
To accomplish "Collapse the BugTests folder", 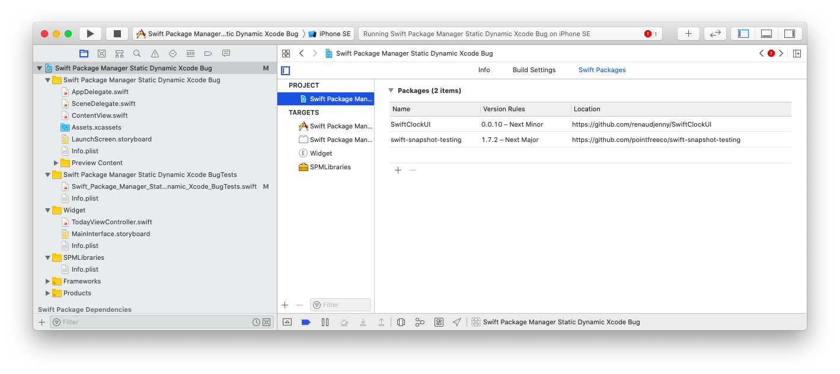I will pos(48,175).
